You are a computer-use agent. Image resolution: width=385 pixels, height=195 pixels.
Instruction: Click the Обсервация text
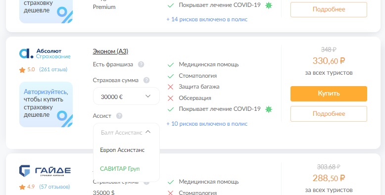point(195,98)
